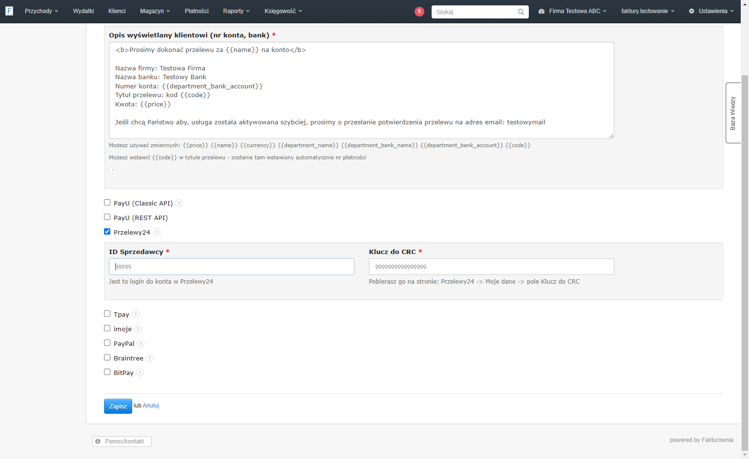Focus the Klucz do CRC input field
749x459 pixels.
[491, 267]
